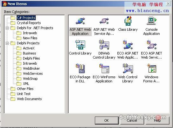The image size is (173, 128).
Task: Open Intraweb under Delphi for .NET Projects
Action: pyautogui.click(x=30, y=33)
